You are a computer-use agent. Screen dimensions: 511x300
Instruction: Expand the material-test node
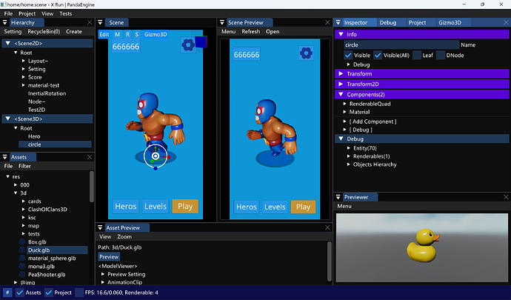tap(24, 85)
